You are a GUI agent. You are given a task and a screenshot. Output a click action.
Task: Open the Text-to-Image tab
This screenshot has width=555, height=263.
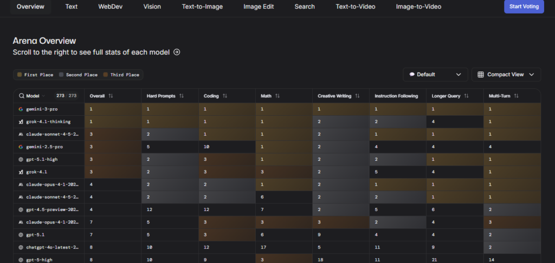pos(202,6)
